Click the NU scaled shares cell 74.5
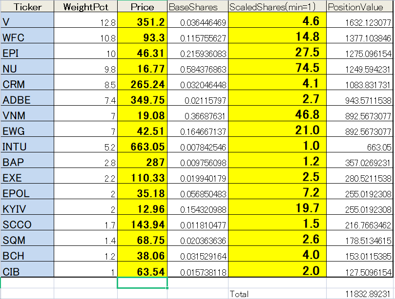The image size is (395, 299). 277,69
